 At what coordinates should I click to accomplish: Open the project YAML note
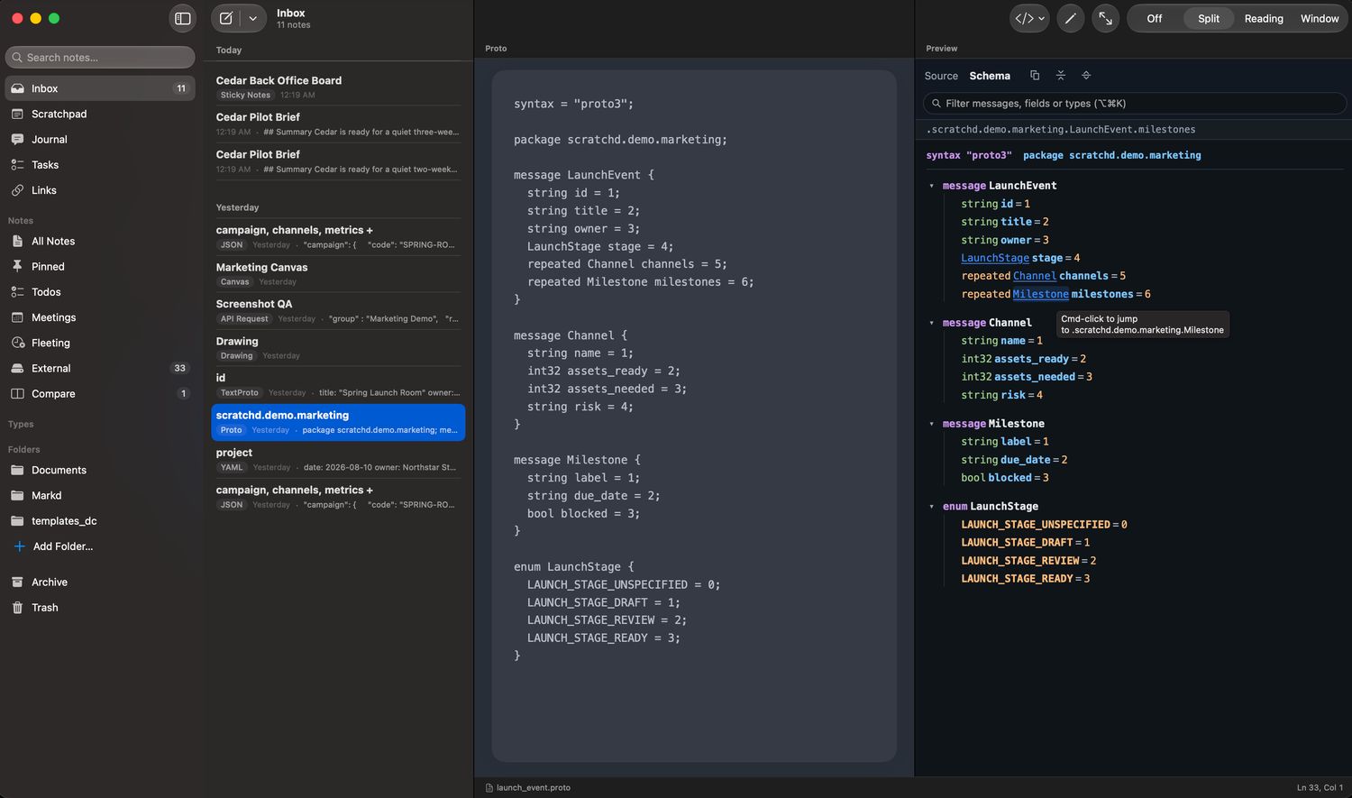[338, 460]
